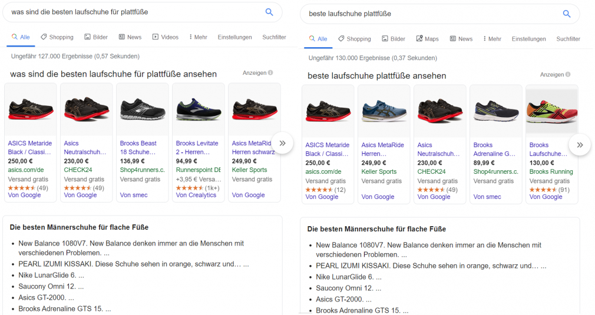
Task: Click the info icon next to Anzeigen in the left results
Action: pyautogui.click(x=270, y=73)
